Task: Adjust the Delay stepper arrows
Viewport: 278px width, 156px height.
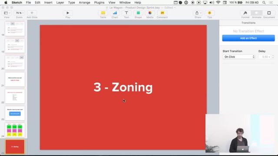Action: [x=273, y=57]
